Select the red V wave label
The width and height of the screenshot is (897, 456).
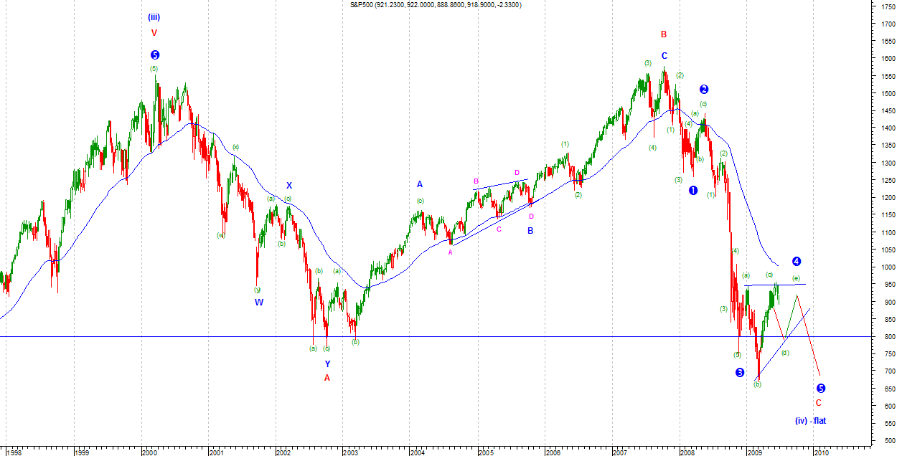(x=154, y=32)
